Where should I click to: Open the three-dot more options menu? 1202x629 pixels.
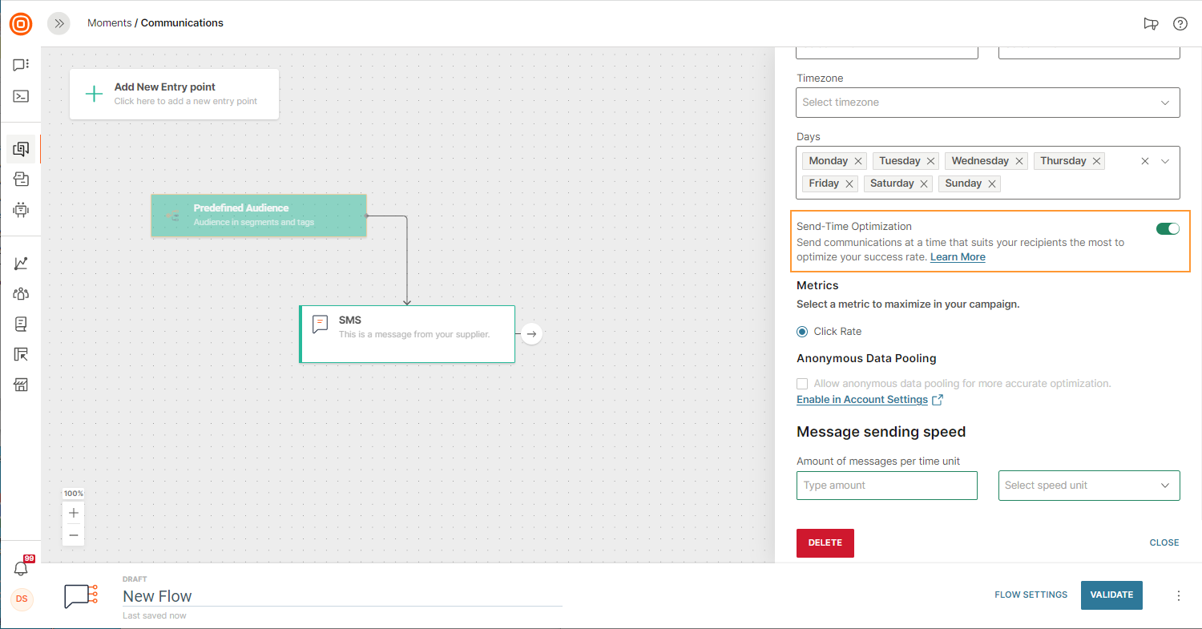1178,595
